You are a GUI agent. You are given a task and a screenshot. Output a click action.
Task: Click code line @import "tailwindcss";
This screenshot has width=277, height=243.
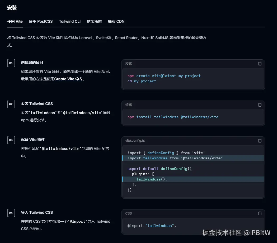click(x=152, y=226)
